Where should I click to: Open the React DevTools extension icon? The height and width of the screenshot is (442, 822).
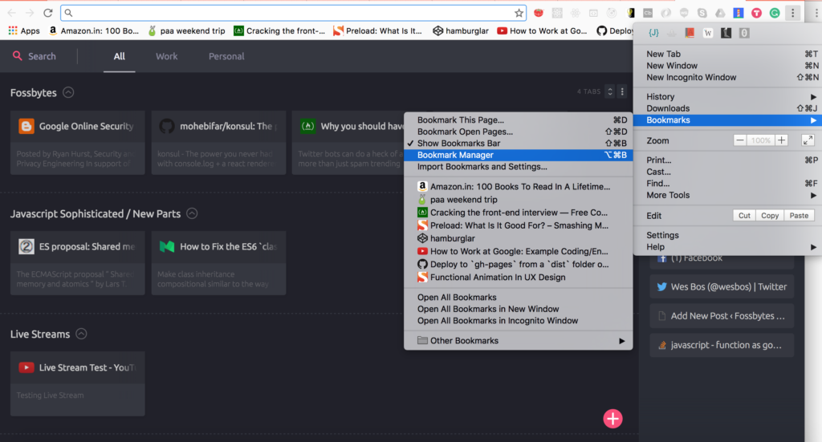pyautogui.click(x=575, y=13)
